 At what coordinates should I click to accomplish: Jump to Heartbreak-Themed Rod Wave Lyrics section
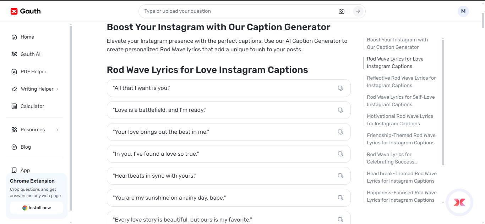tap(402, 177)
